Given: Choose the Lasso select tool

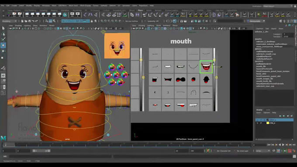Looking at the screenshot, I should (3, 34).
